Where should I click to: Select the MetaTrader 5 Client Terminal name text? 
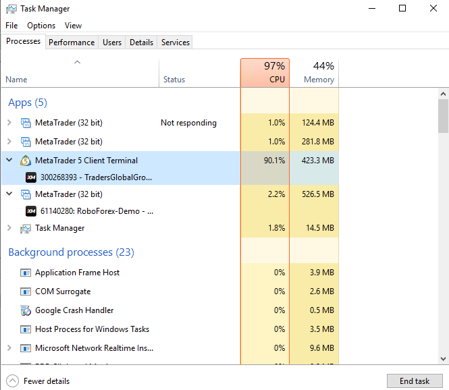(86, 161)
